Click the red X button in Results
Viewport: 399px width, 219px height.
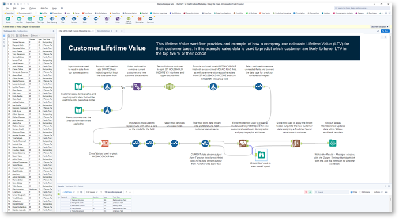click(x=306, y=192)
